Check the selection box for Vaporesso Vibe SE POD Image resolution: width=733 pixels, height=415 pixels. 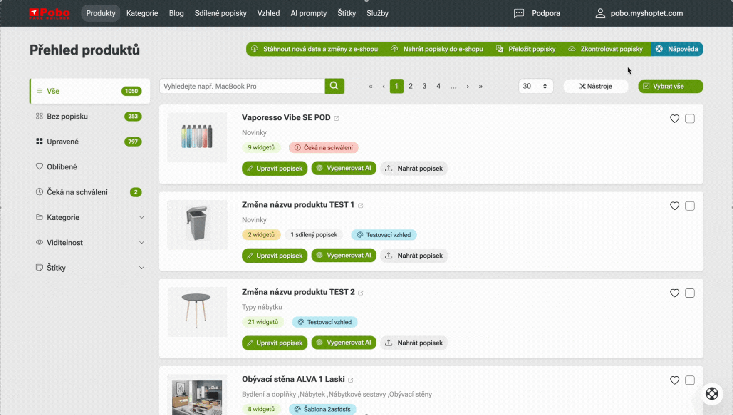click(x=690, y=119)
